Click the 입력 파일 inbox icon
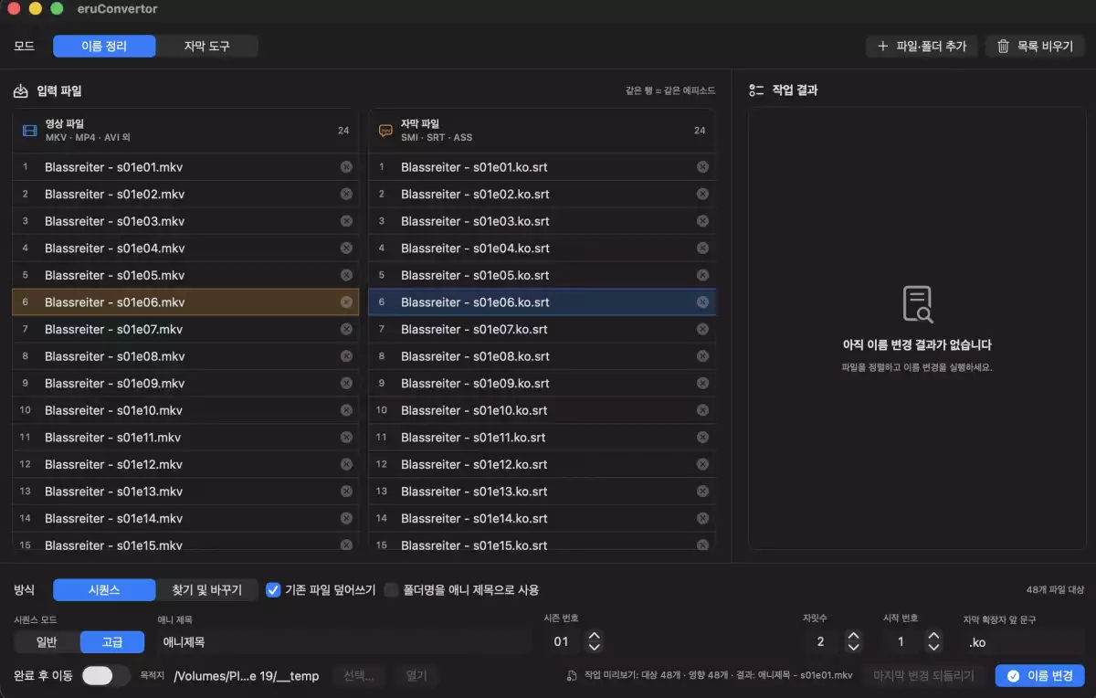Screen dimensions: 1096x698 [21, 91]
